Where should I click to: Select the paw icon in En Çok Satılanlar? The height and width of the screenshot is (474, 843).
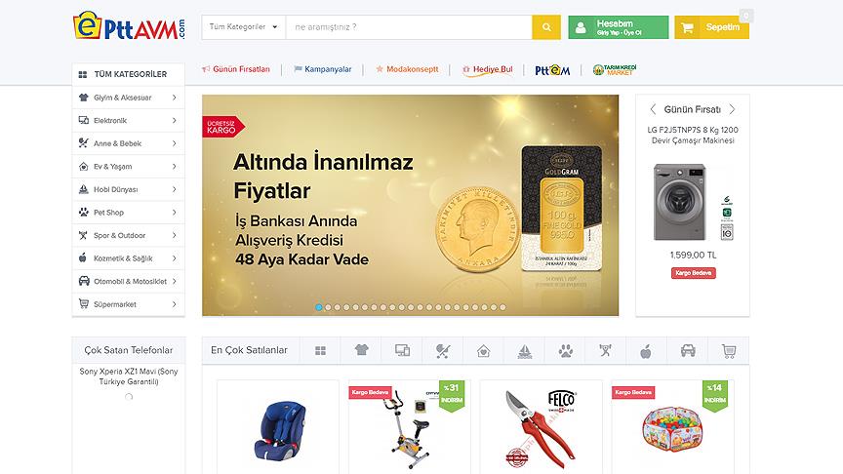(x=565, y=351)
